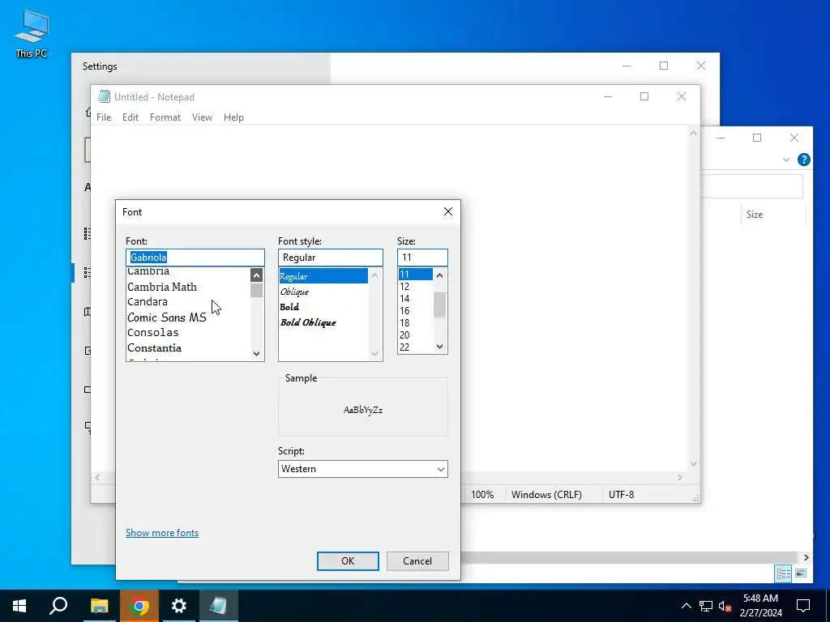Cancel the Font dialog

tap(417, 561)
